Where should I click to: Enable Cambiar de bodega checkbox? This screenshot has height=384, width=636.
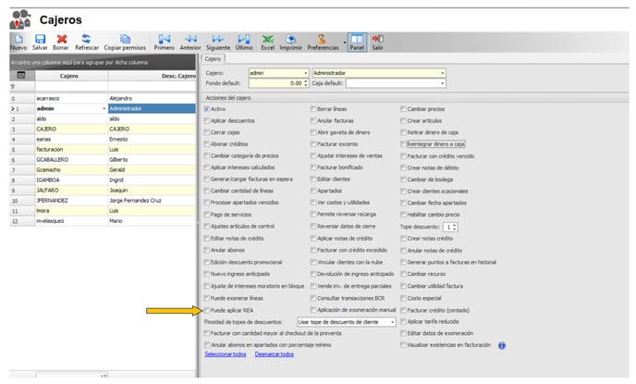pos(403,180)
